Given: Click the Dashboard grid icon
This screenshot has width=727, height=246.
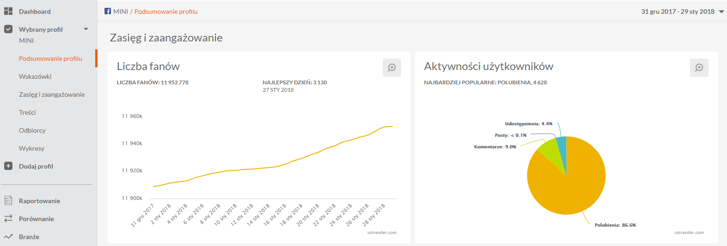Looking at the screenshot, I should 8,12.
